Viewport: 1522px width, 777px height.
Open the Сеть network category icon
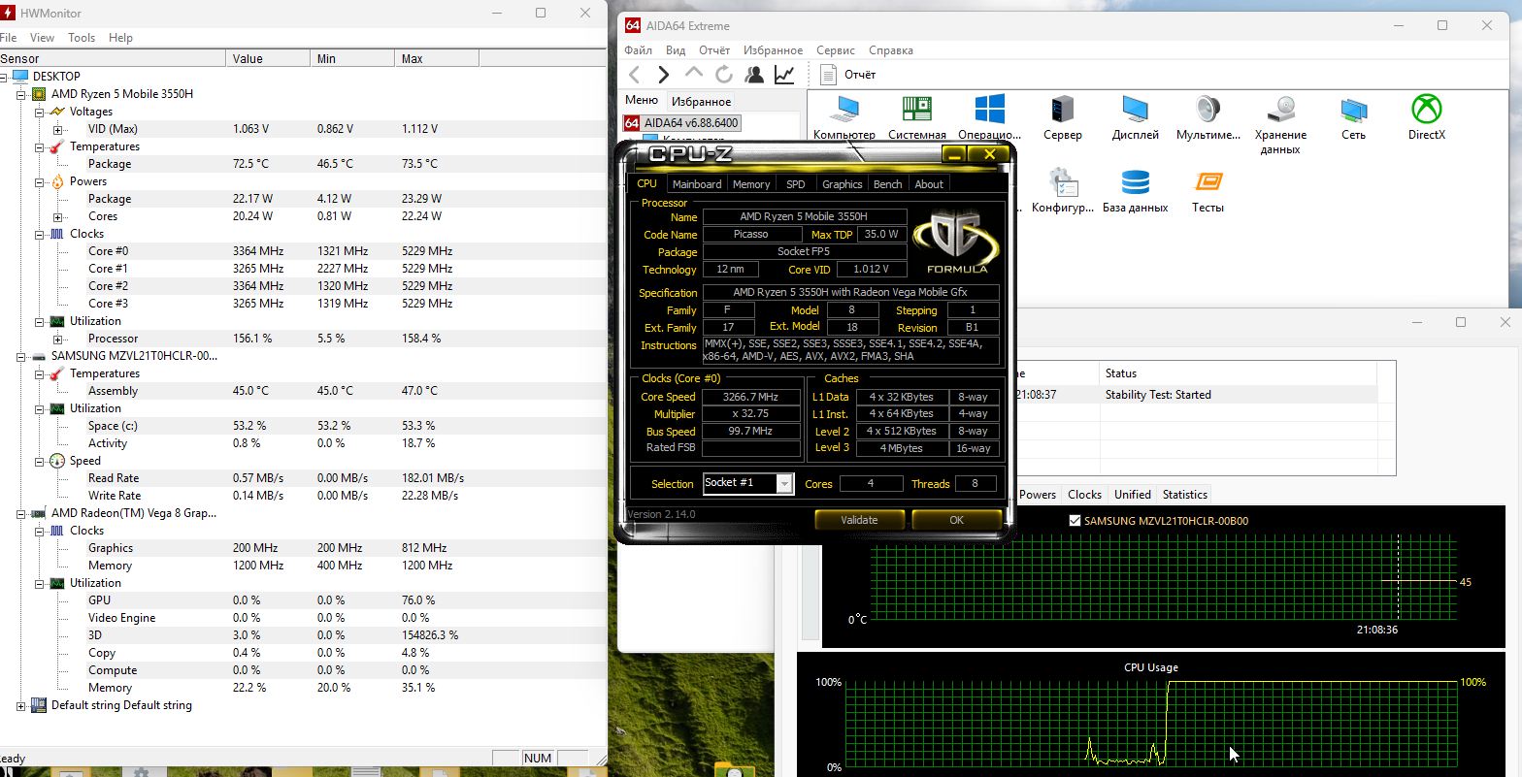click(x=1354, y=117)
